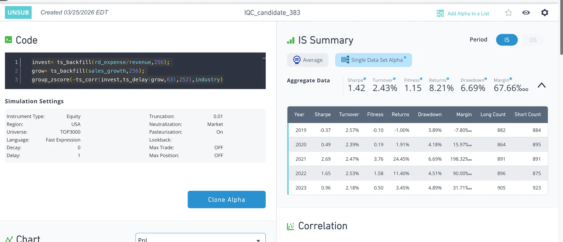Screen dimensions: 563x242
Task: Clone this alpha
Action: (x=227, y=199)
